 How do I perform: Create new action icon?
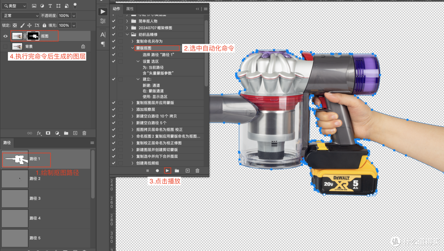pyautogui.click(x=187, y=171)
